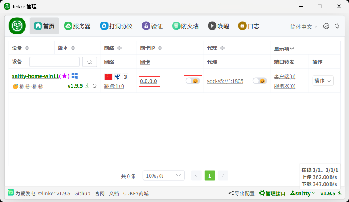Click into the device search input field
The image size is (349, 202).
[54, 62]
